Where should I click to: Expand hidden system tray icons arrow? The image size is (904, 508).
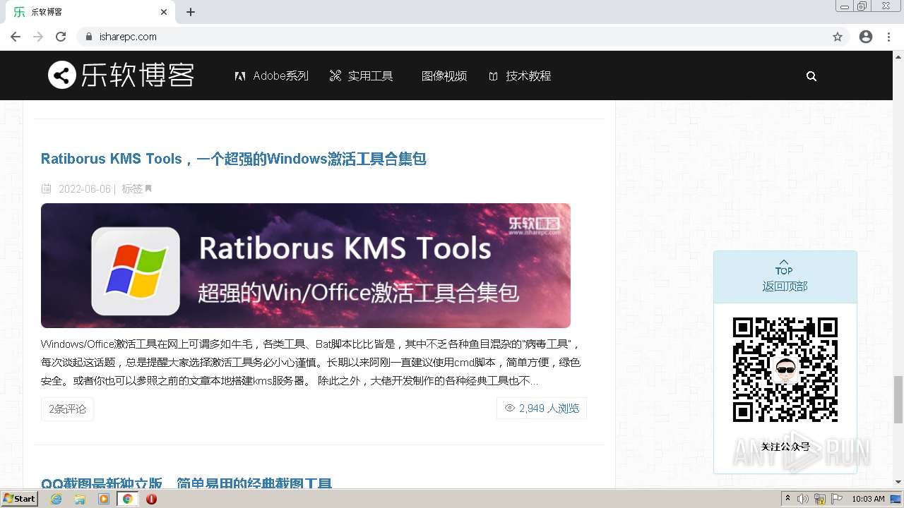coord(788,499)
